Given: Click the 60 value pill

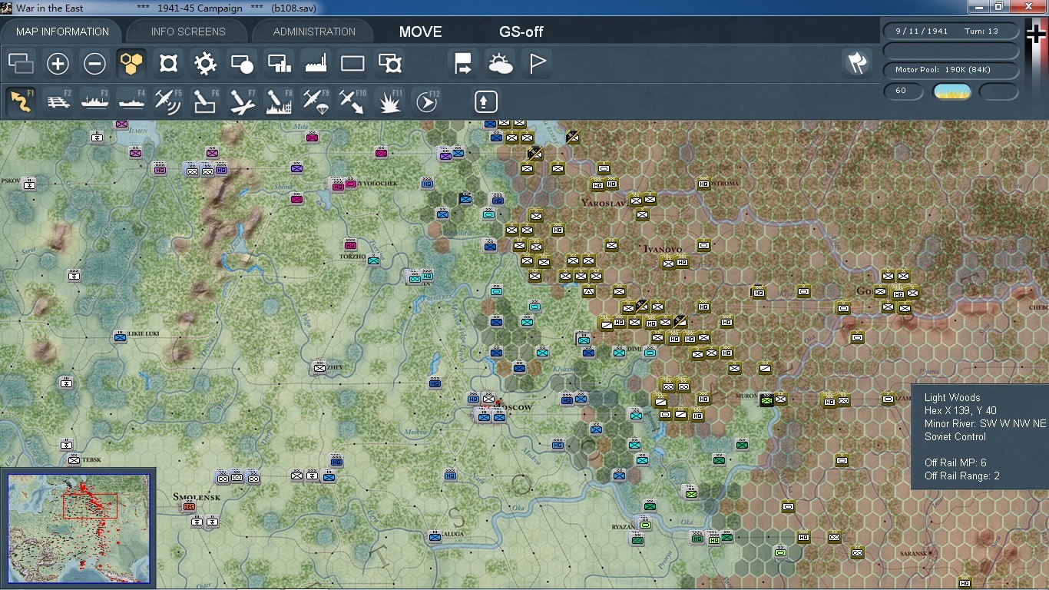Looking at the screenshot, I should [x=903, y=91].
